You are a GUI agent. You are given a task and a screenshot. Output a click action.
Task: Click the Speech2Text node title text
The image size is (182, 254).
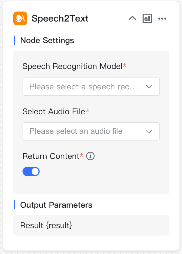(x=60, y=19)
